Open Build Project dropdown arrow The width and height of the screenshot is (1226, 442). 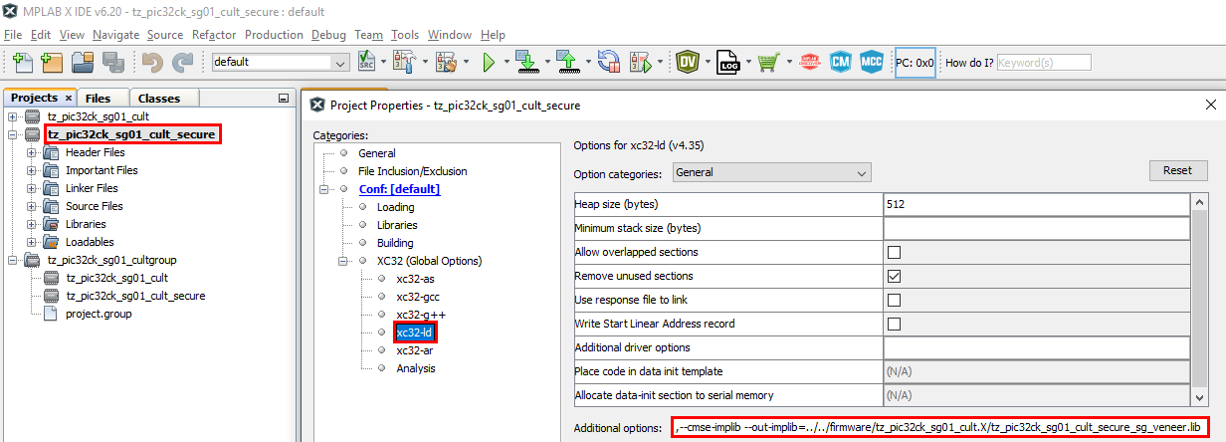point(424,62)
